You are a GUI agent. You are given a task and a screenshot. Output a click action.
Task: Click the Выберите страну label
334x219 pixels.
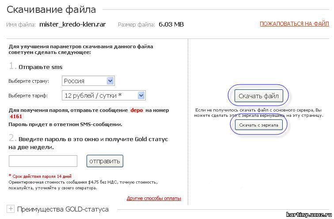[29, 81]
